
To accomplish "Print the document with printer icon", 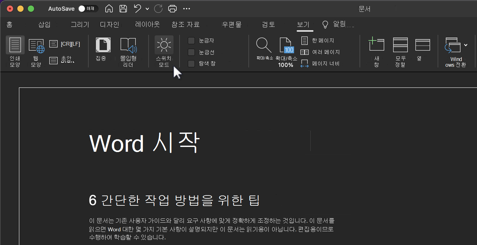I will click(x=172, y=9).
